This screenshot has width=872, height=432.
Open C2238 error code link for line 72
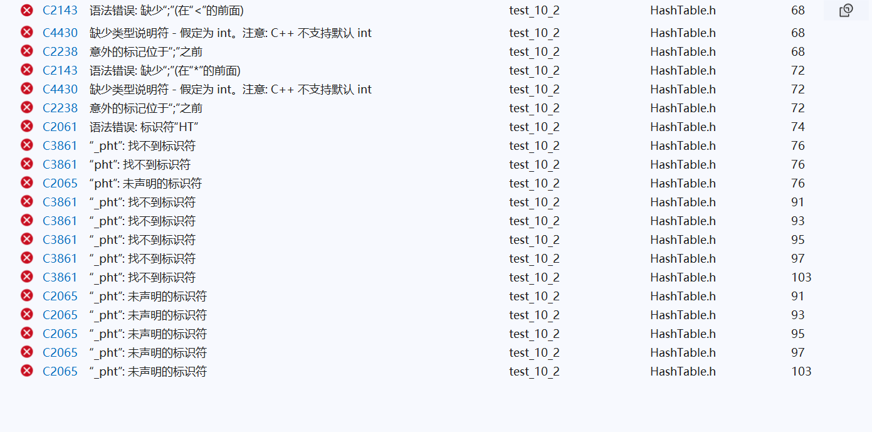coord(60,108)
